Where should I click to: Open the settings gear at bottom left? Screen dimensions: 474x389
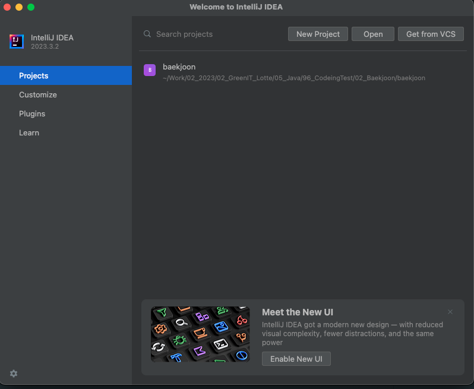14,374
